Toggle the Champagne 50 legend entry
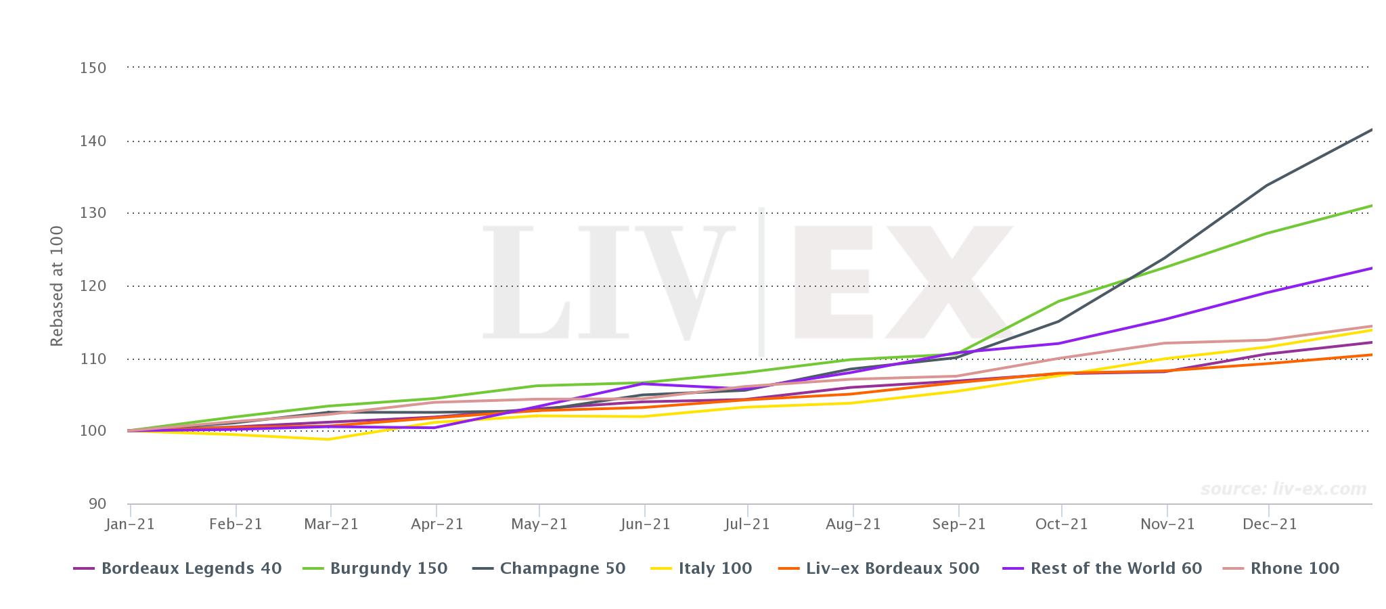This screenshot has height=609, width=1386. click(548, 568)
